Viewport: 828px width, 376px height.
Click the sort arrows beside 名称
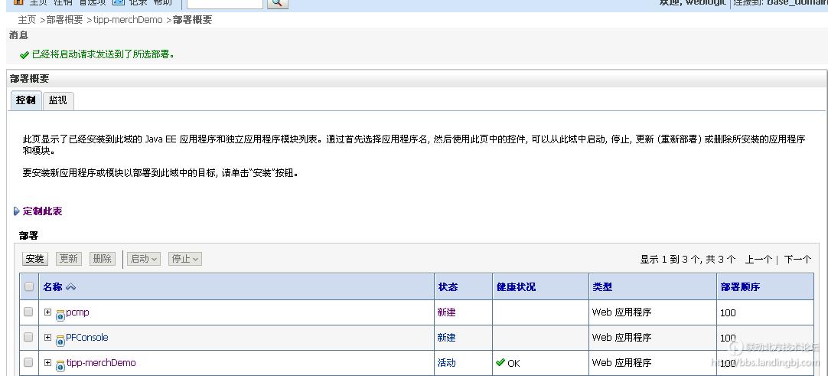coord(70,286)
